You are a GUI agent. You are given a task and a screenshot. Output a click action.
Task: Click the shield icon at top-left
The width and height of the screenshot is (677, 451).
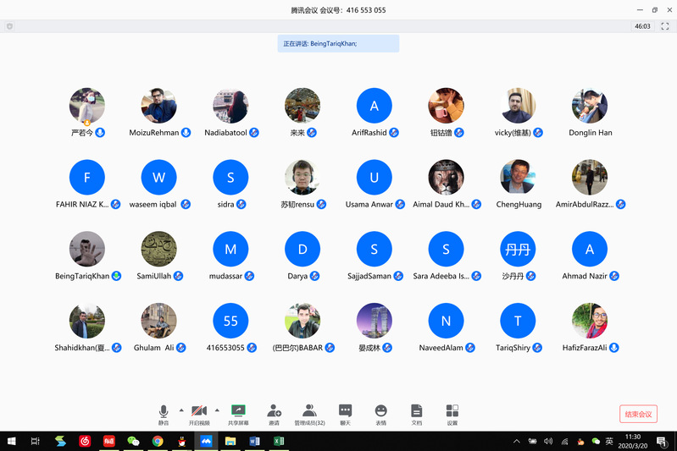tap(9, 26)
